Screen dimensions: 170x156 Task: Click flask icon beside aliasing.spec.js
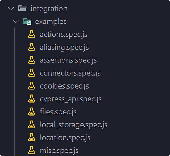click(32, 47)
